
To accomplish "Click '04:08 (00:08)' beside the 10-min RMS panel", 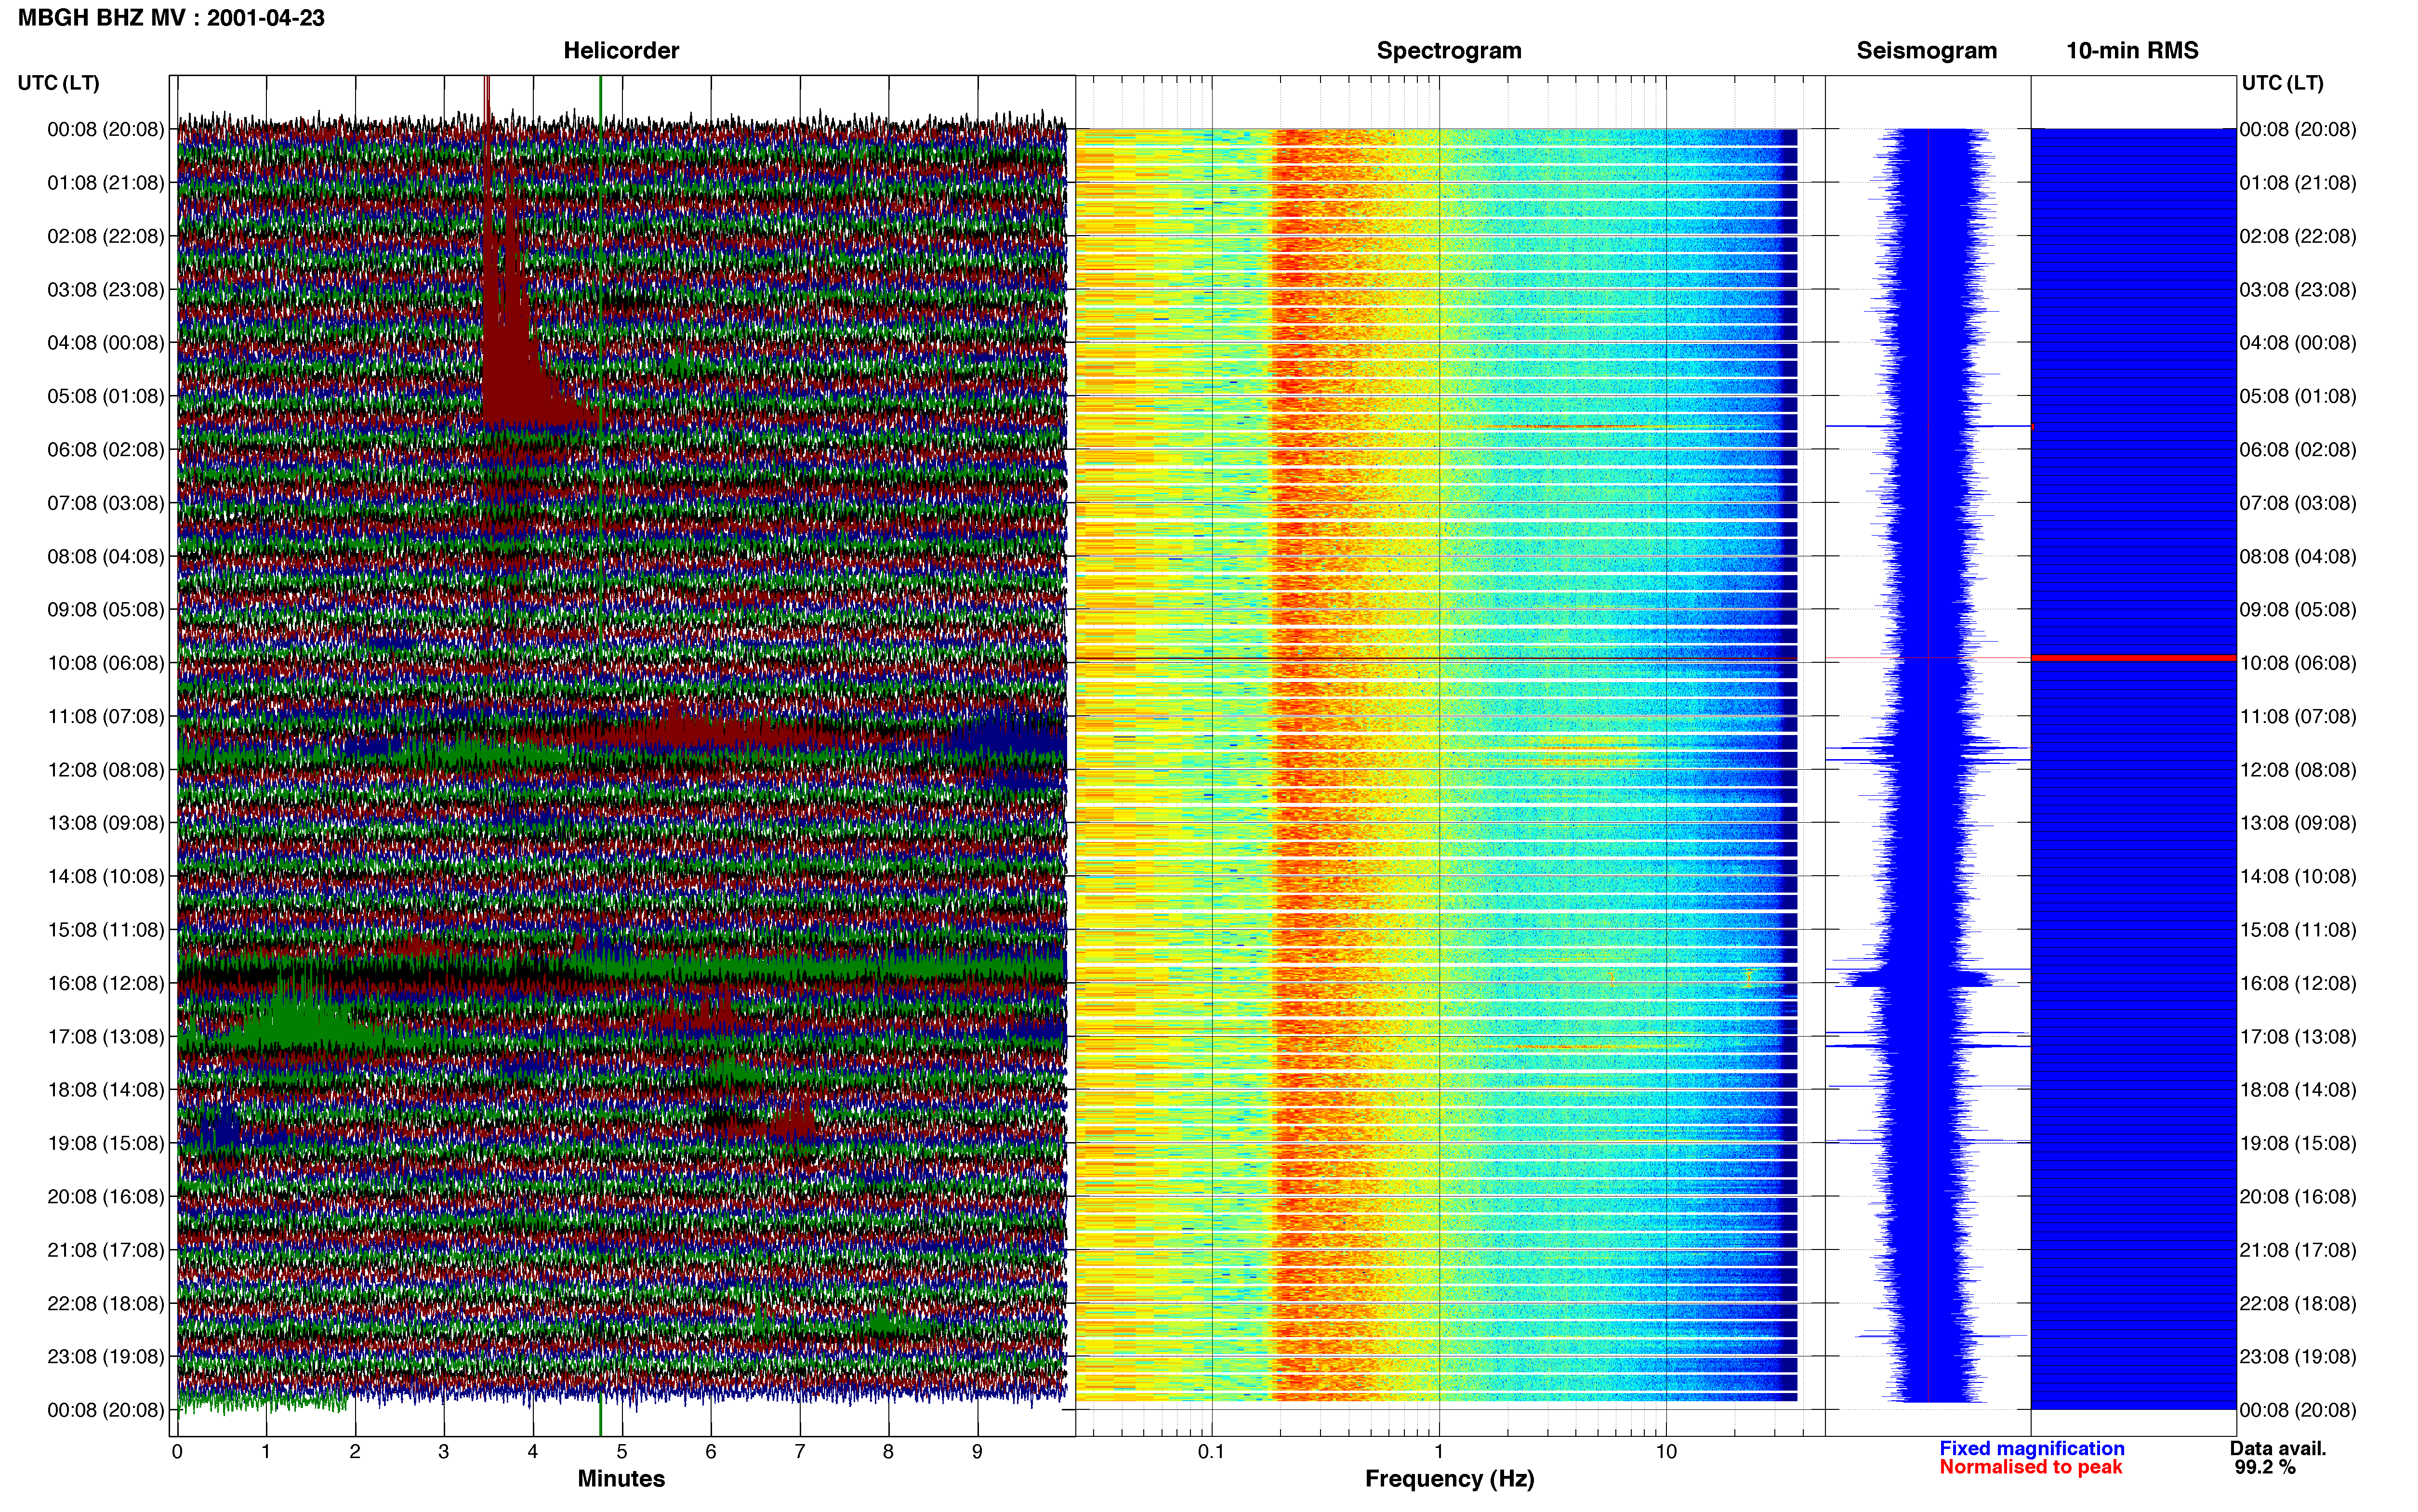I will click(2298, 343).
